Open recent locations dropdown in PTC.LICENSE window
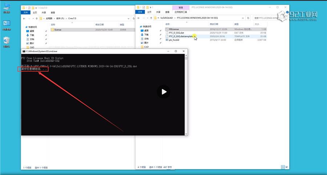327x175 pixels. tap(148, 18)
